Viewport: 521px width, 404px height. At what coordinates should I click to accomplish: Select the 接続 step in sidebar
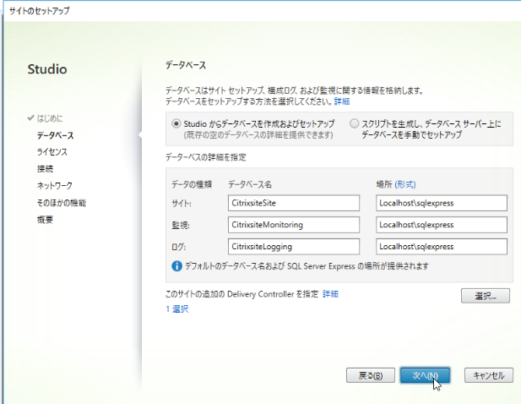(45, 168)
